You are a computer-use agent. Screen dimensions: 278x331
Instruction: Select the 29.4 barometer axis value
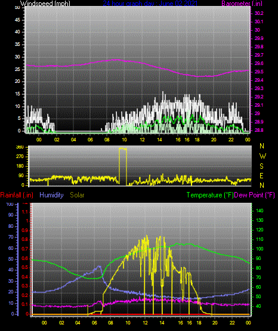click(259, 81)
